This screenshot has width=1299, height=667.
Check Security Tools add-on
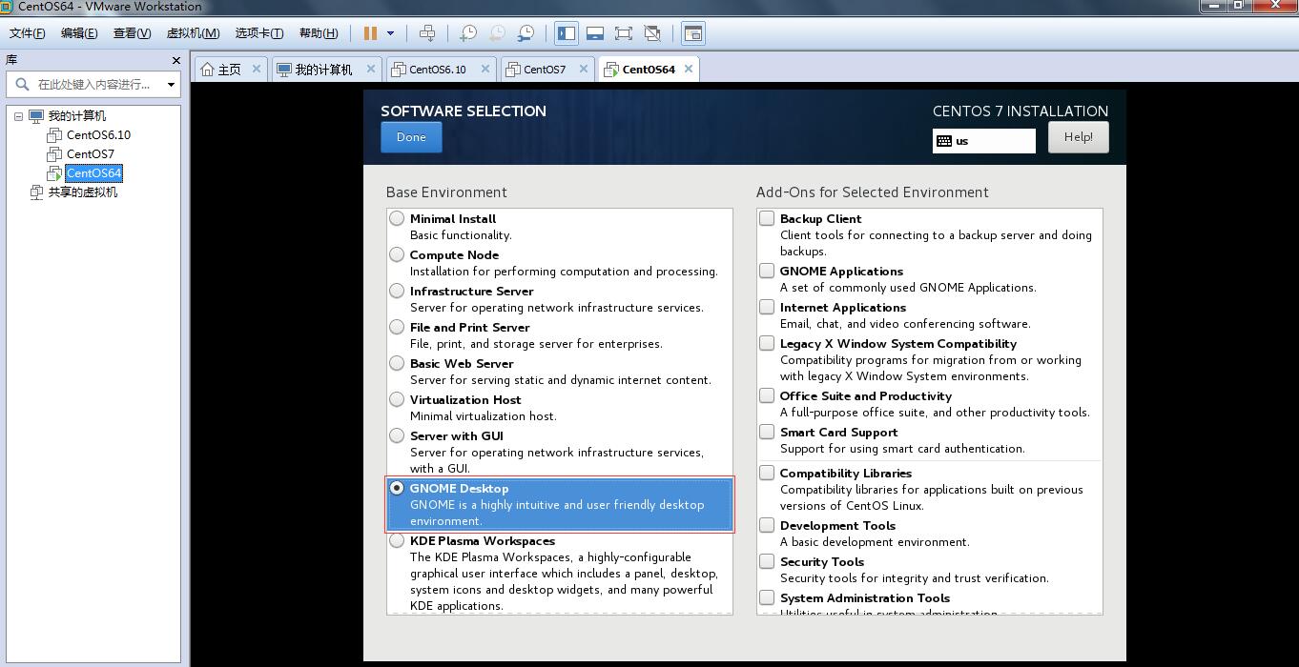767,561
